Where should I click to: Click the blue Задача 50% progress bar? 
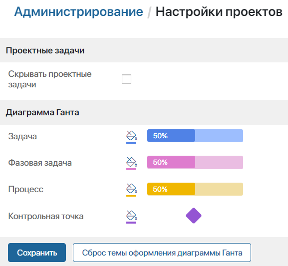(195, 136)
